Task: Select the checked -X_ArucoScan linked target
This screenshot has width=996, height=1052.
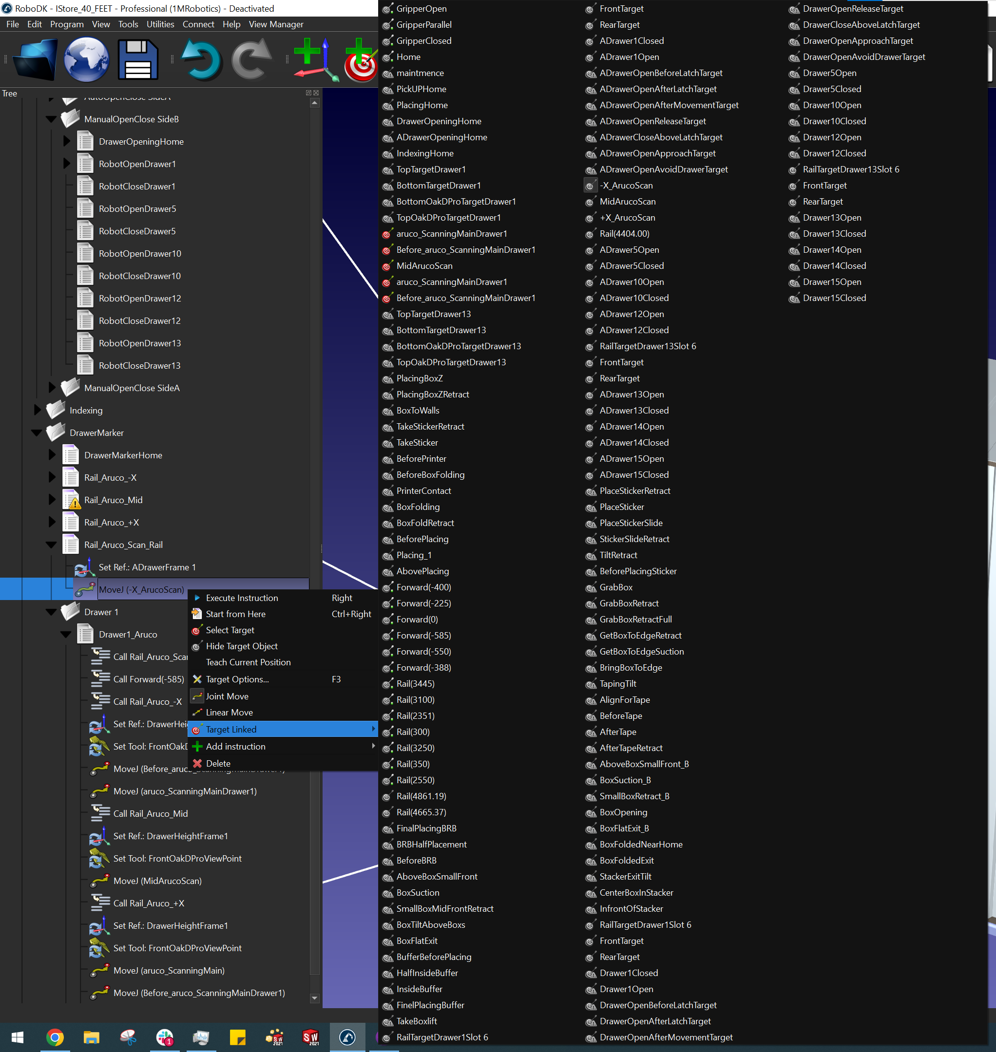Action: coord(625,185)
